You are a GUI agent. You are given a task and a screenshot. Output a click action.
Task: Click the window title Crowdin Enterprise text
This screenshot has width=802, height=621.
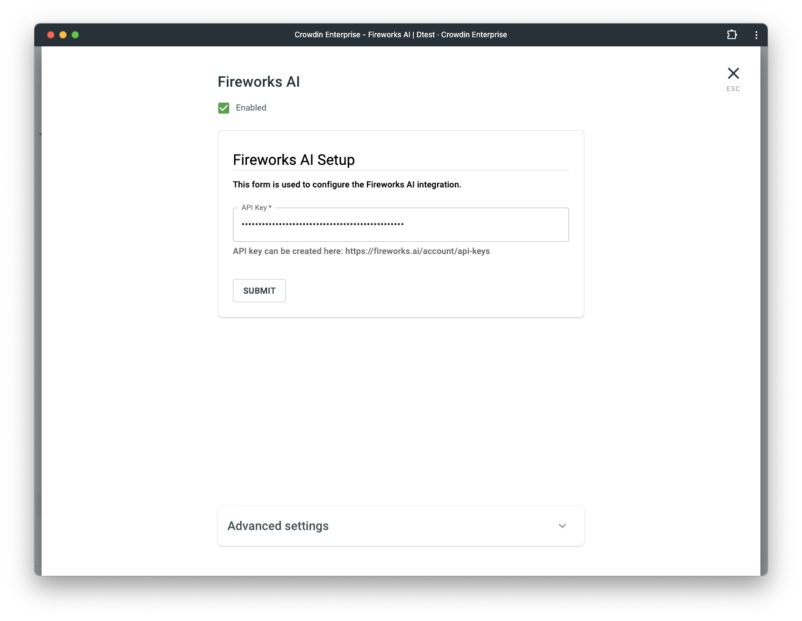(400, 35)
